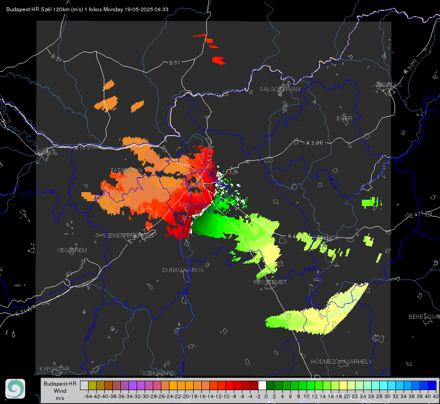
Task: Click the '0' value on the legend scale
Action: [x=266, y=396]
